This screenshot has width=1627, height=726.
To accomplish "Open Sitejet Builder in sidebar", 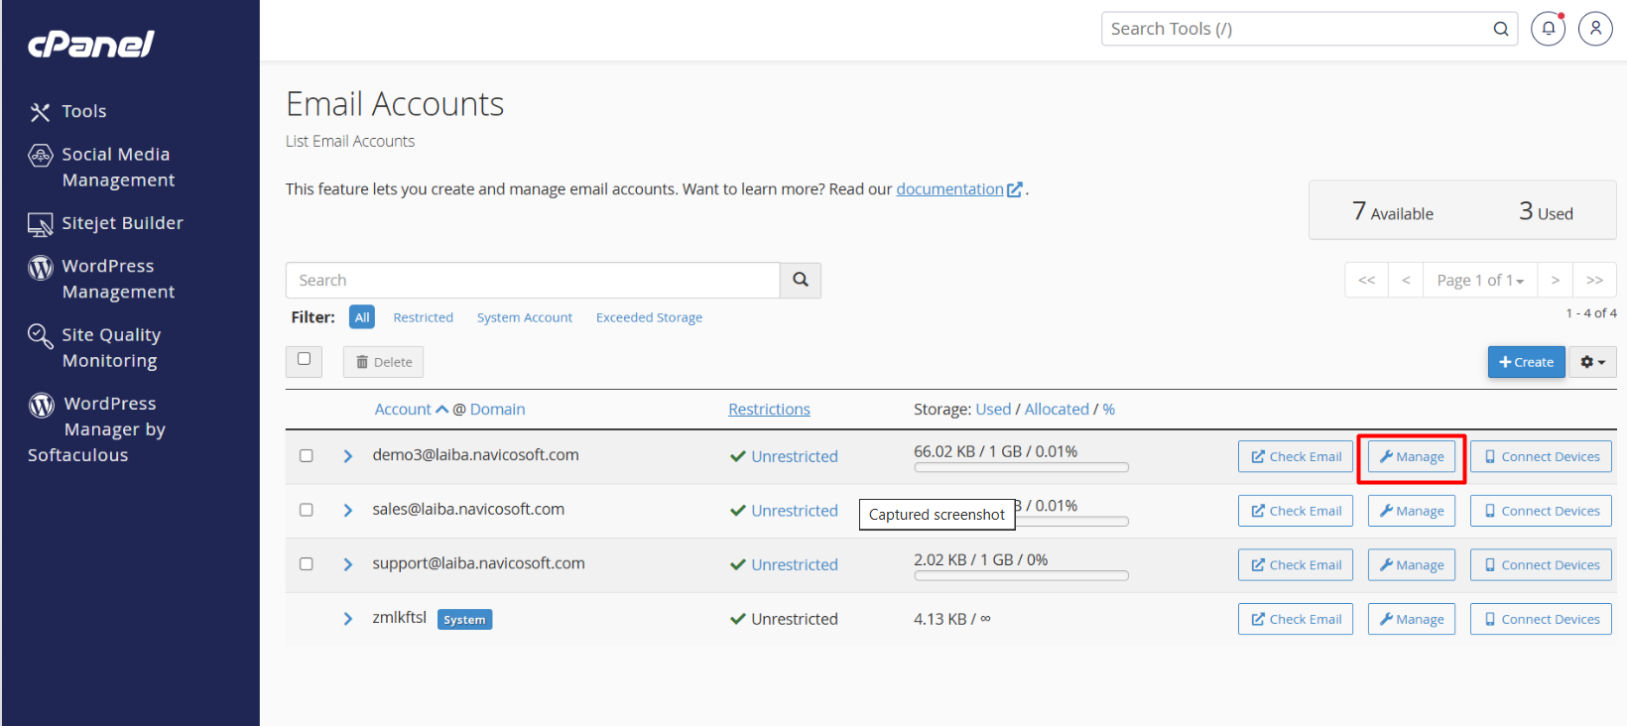I will [x=122, y=223].
